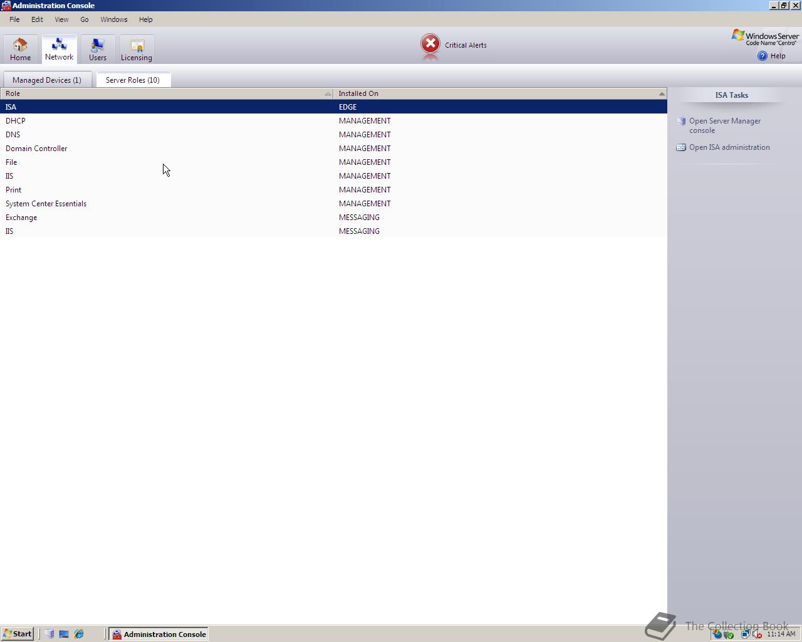Image resolution: width=802 pixels, height=642 pixels.
Task: Switch to the Managed Devices (1) tab
Action: (47, 80)
